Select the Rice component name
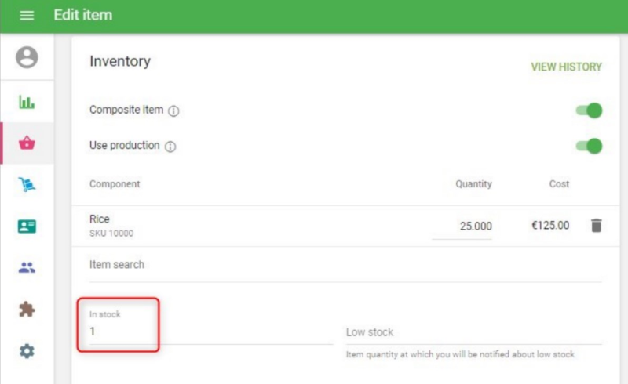This screenshot has height=384, width=628. click(x=100, y=219)
